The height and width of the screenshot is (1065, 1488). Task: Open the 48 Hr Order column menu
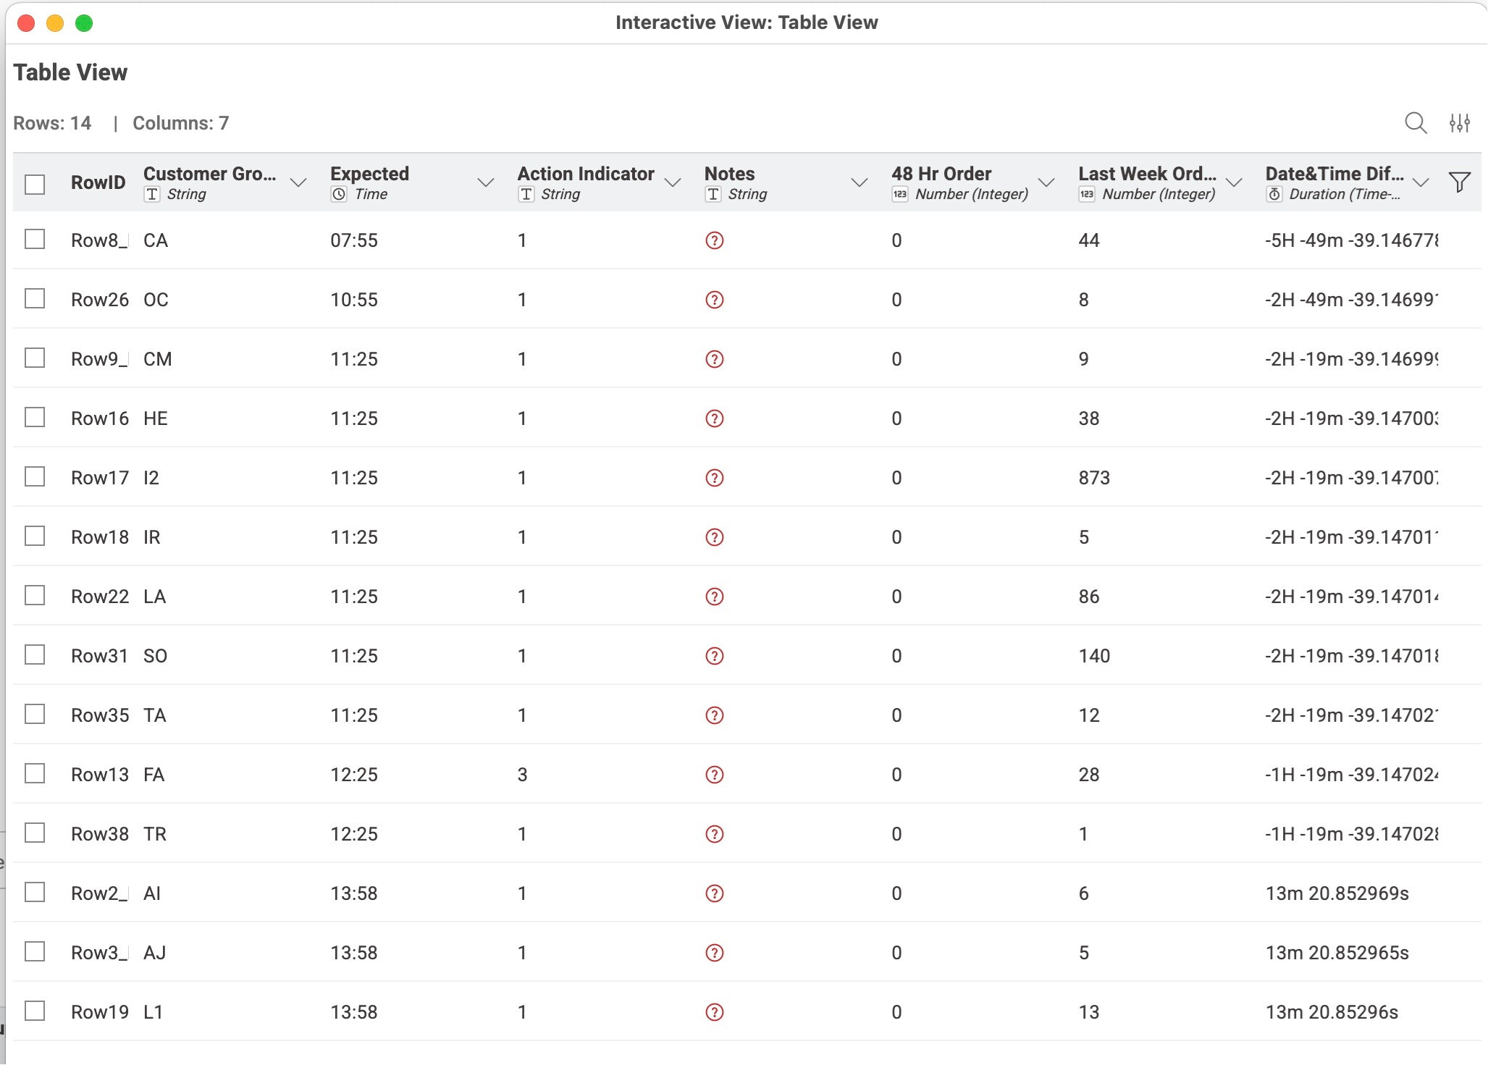(x=1046, y=182)
